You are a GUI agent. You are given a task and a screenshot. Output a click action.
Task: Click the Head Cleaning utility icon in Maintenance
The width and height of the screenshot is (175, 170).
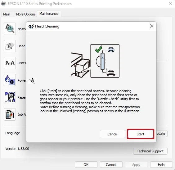(x=10, y=46)
